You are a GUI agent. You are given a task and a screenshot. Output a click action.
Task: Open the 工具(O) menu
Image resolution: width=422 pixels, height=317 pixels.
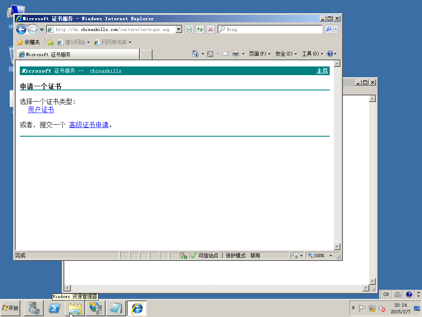click(312, 54)
